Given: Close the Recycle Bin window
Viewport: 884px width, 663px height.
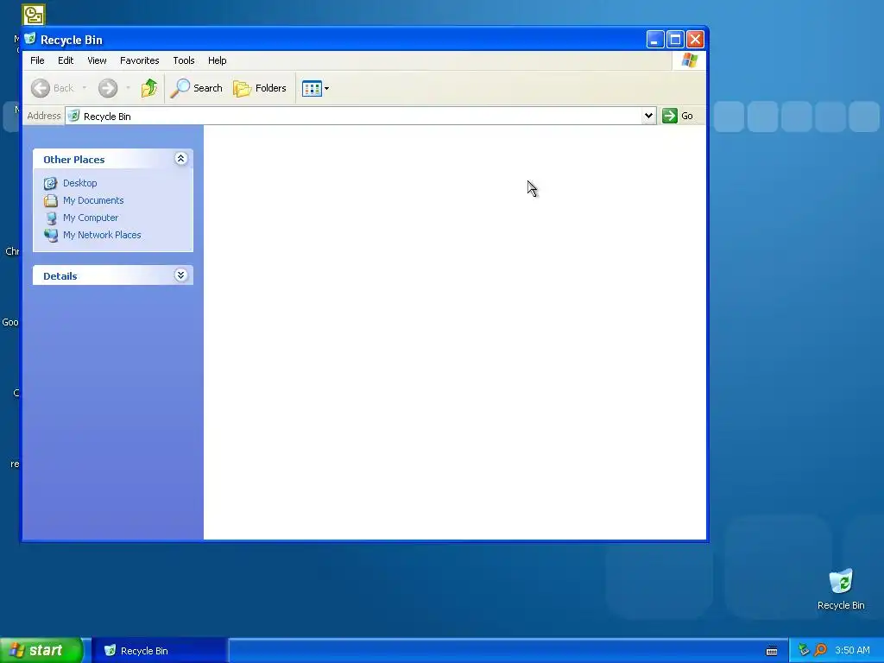Looking at the screenshot, I should coord(695,40).
